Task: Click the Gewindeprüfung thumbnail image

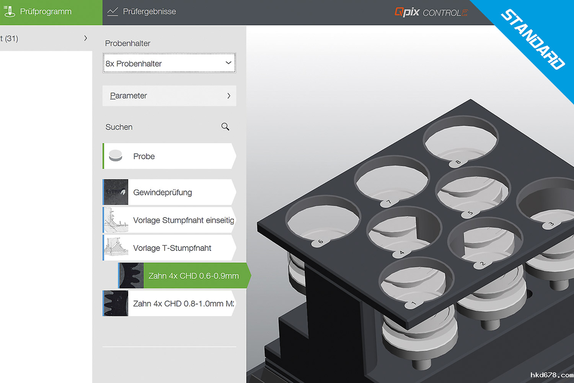Action: 116,192
